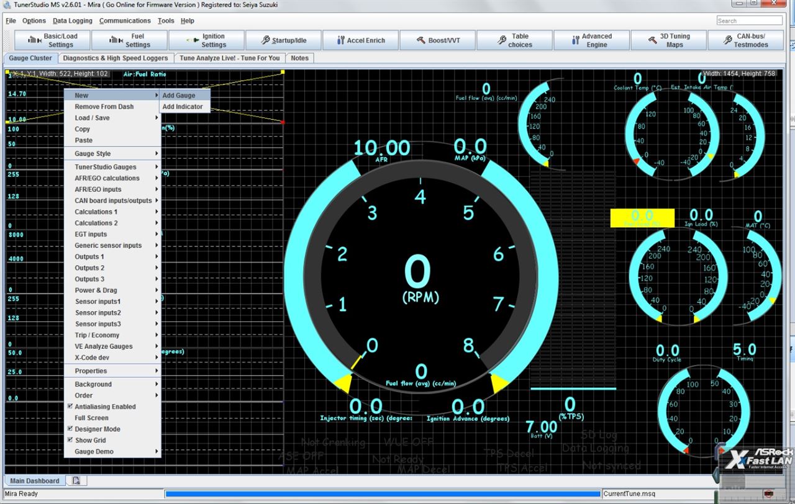
Task: Expand Outputs 2 submenu
Action: click(x=112, y=268)
